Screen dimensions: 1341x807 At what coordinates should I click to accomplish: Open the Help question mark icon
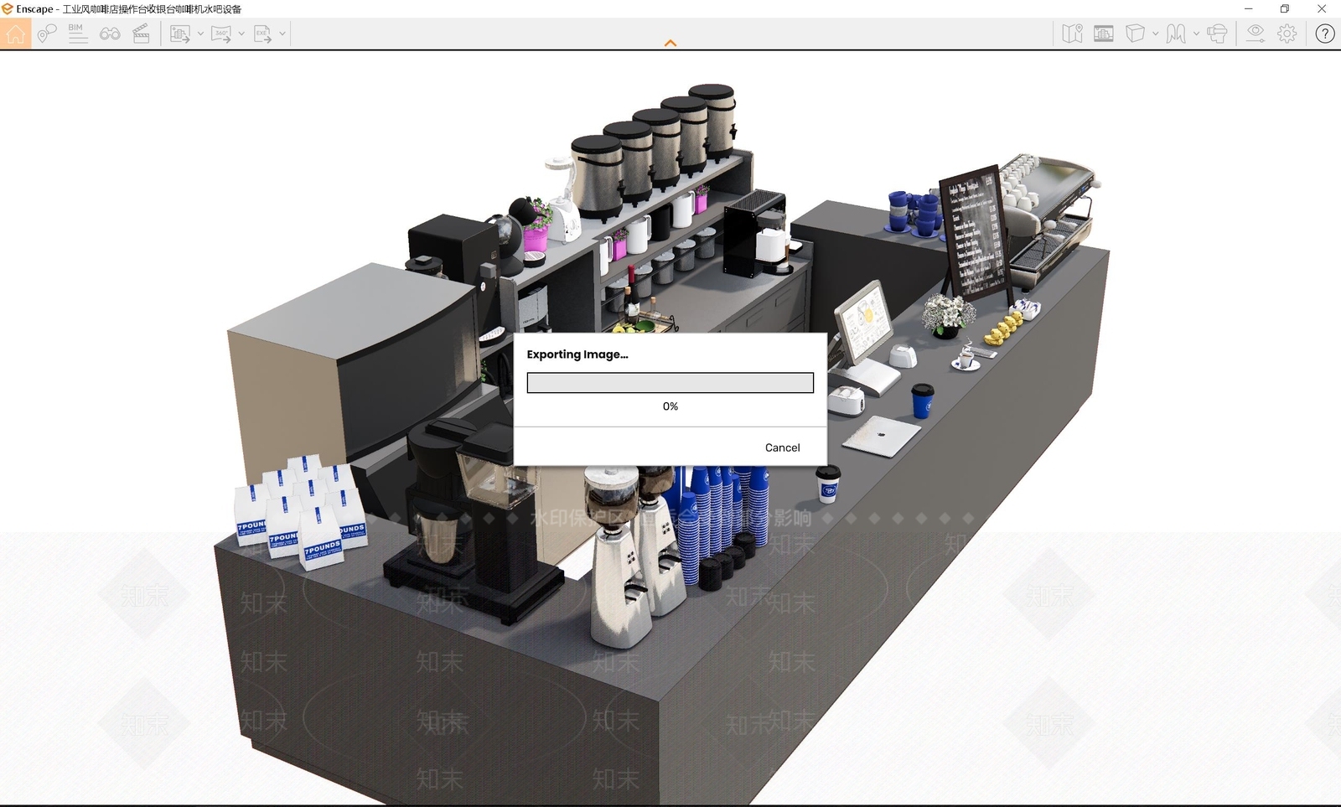1325,34
